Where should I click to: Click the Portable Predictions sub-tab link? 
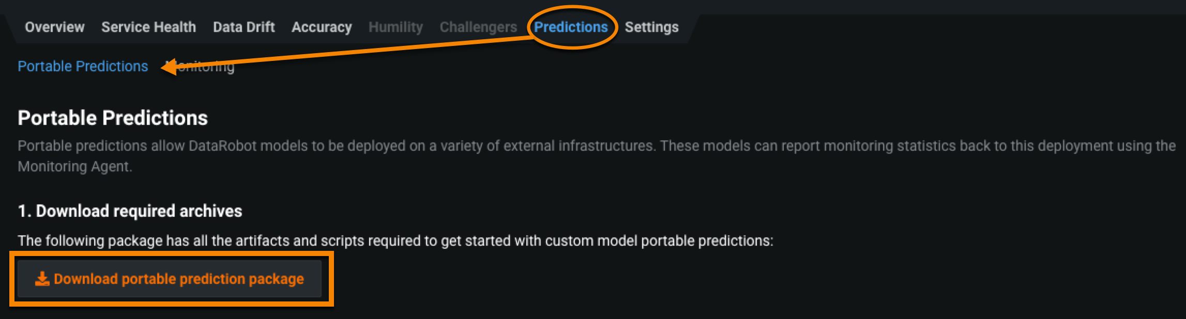83,67
